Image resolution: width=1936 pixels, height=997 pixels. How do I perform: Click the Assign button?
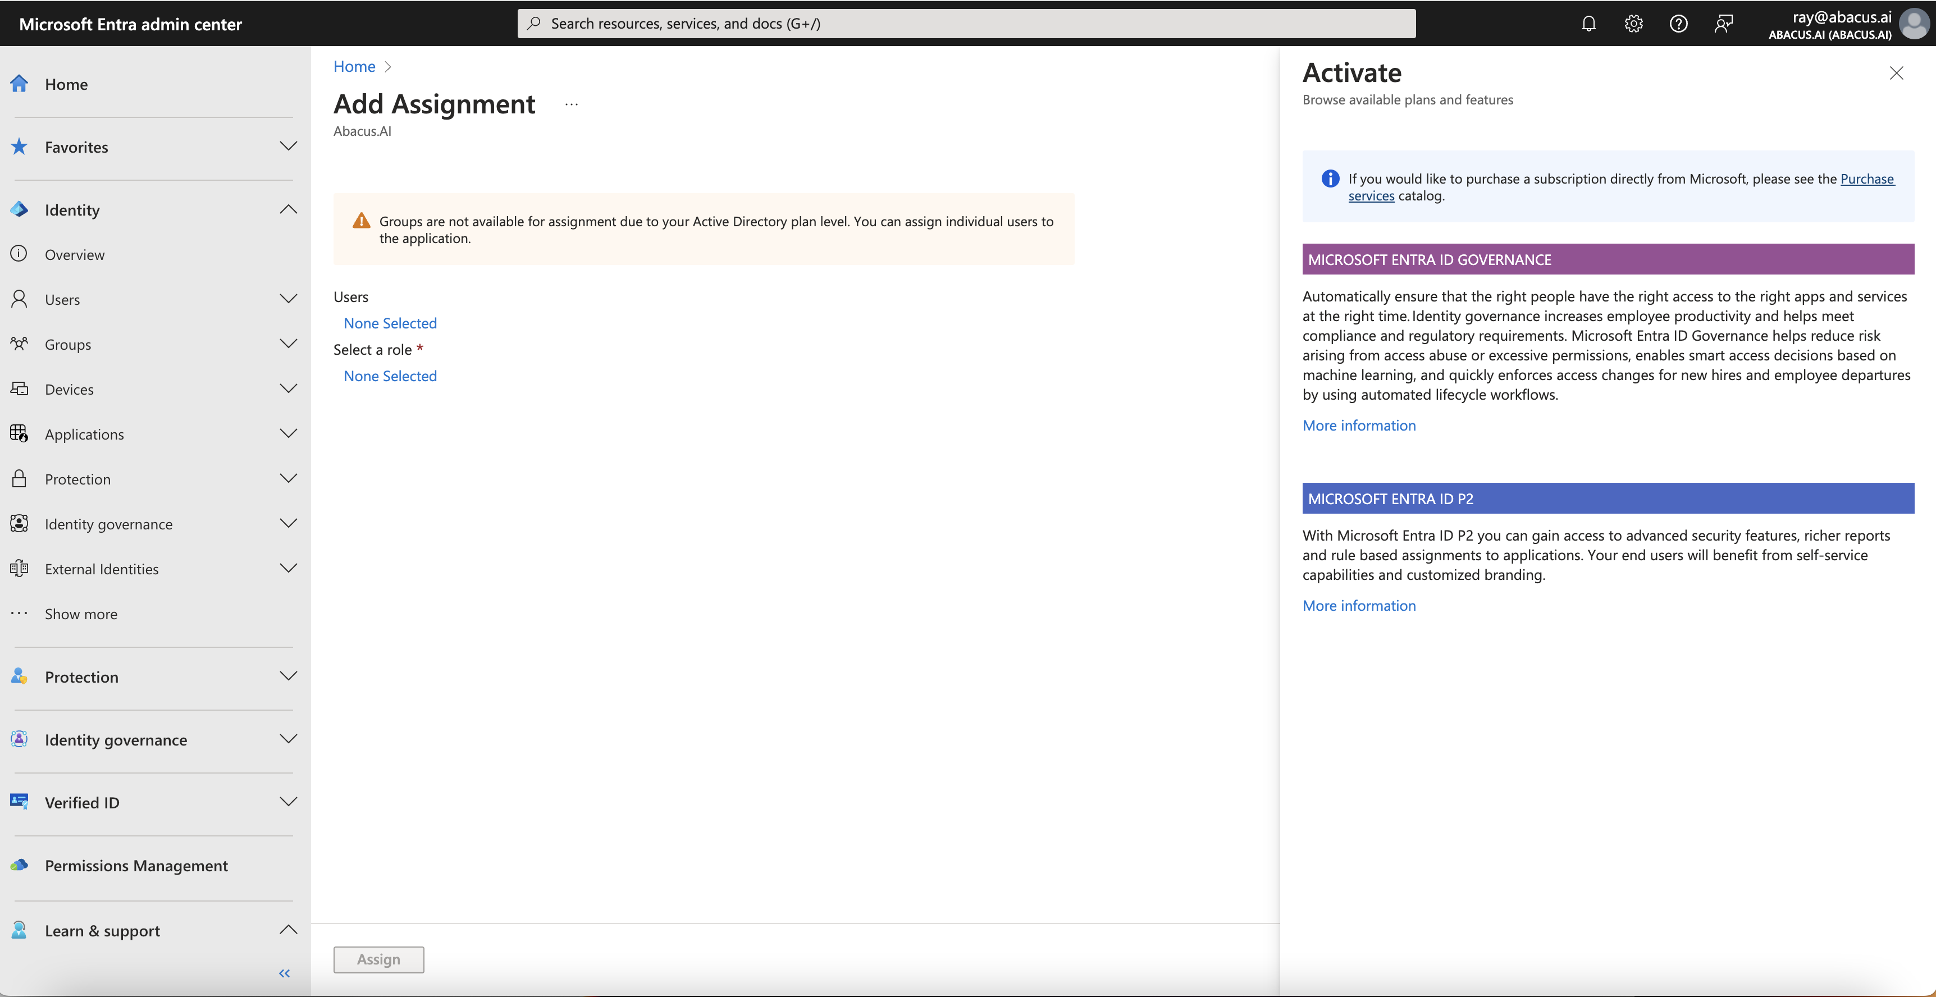(378, 959)
